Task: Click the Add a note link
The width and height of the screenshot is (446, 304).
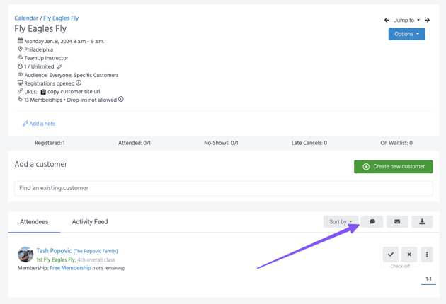Action: pos(39,124)
